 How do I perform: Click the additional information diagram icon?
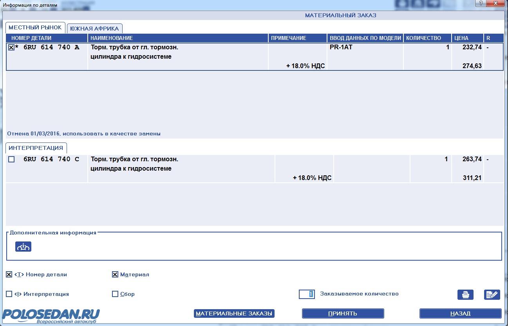pos(23,247)
